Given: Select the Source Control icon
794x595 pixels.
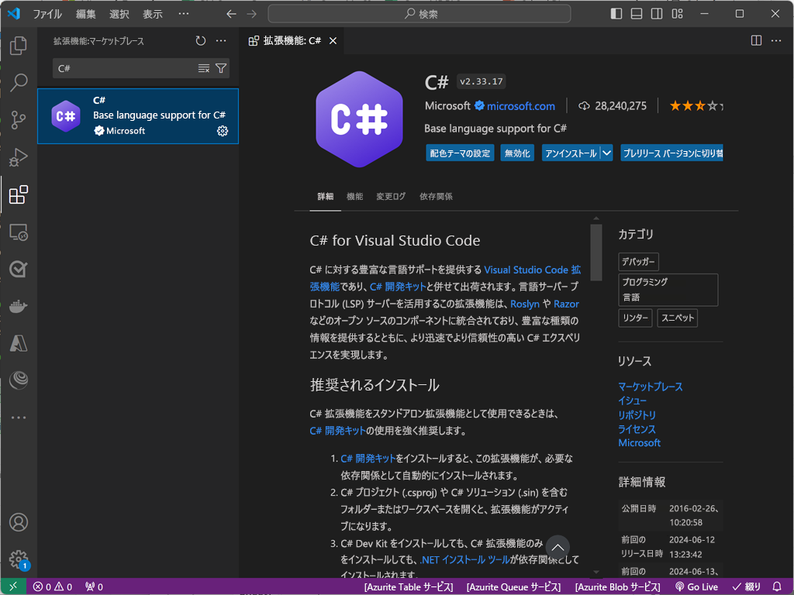Looking at the screenshot, I should pos(19,118).
